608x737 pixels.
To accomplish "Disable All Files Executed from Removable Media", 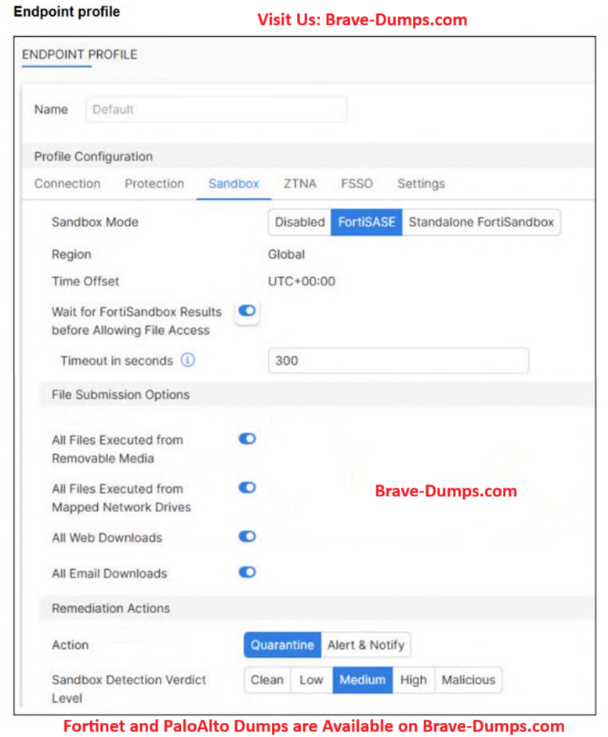I will 247,439.
